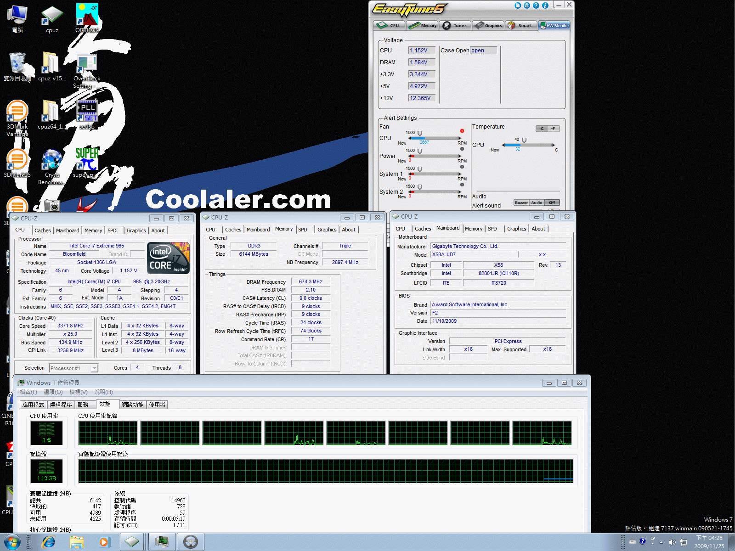Open the EasyTune6 CPU tab
Viewport: 735px width, 551px height.
(389, 25)
